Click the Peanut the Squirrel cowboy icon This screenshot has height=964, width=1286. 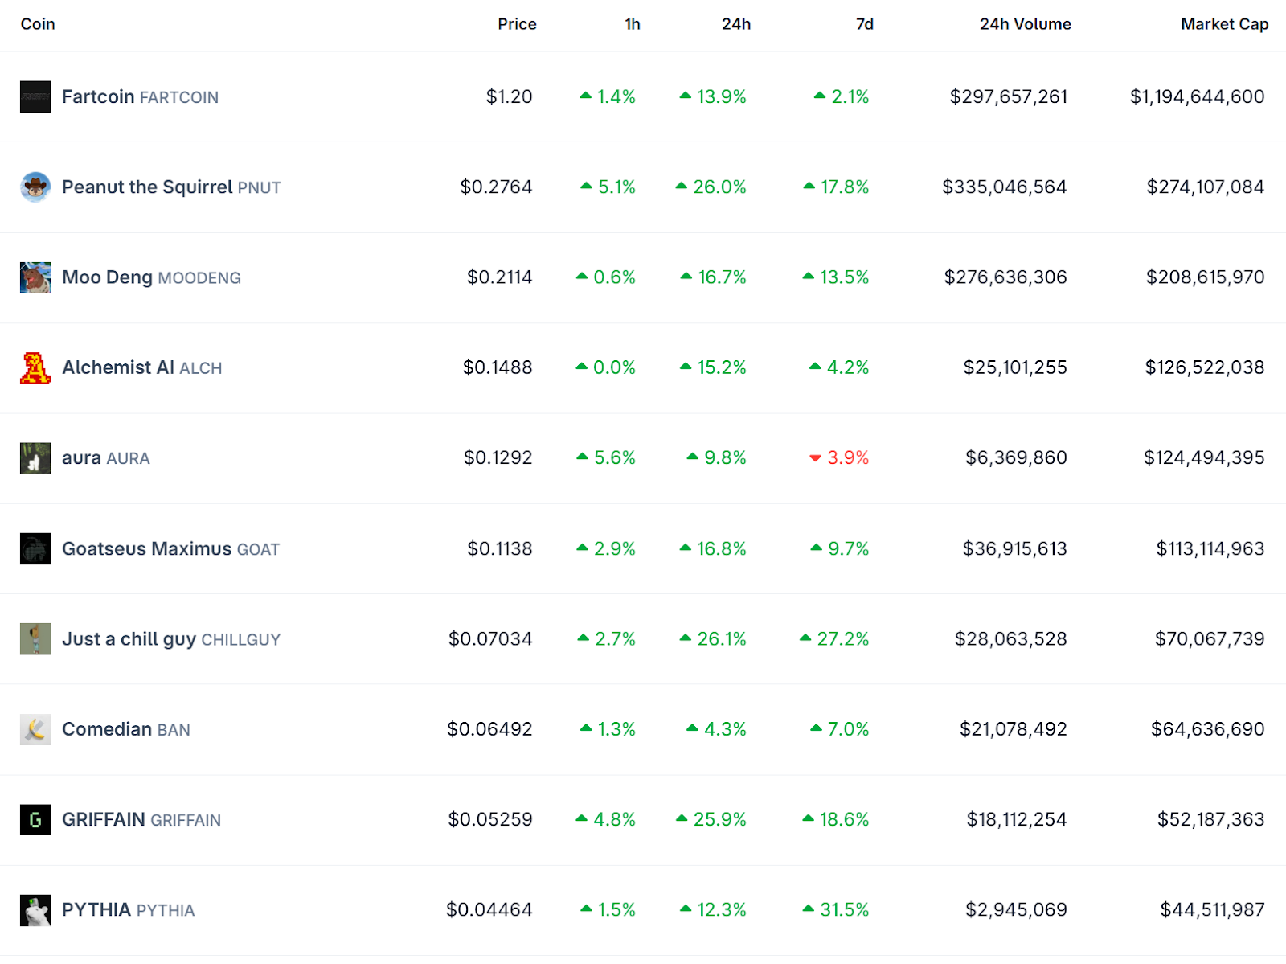point(35,187)
